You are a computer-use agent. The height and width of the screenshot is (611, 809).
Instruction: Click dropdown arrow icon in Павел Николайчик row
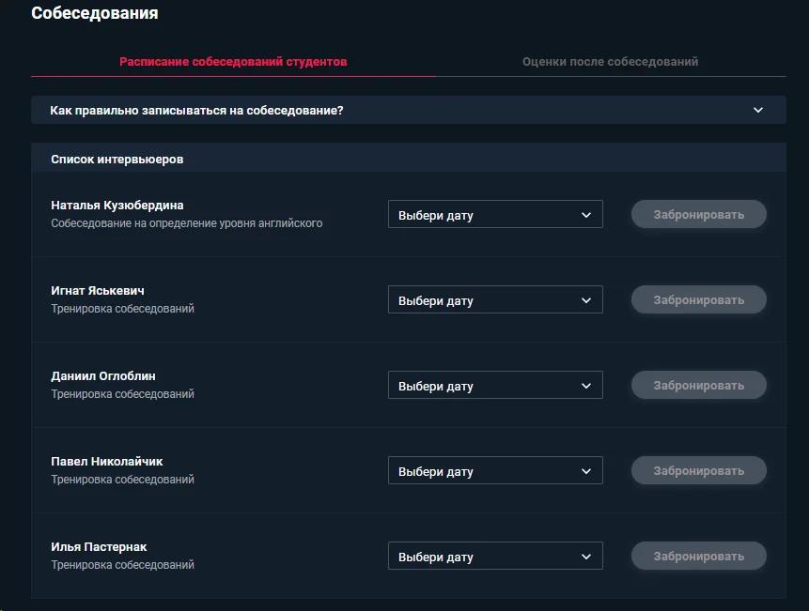point(586,471)
